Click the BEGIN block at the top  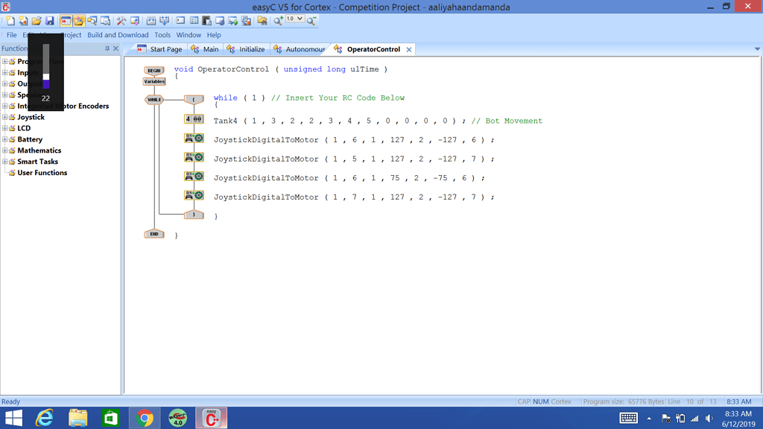(x=154, y=69)
